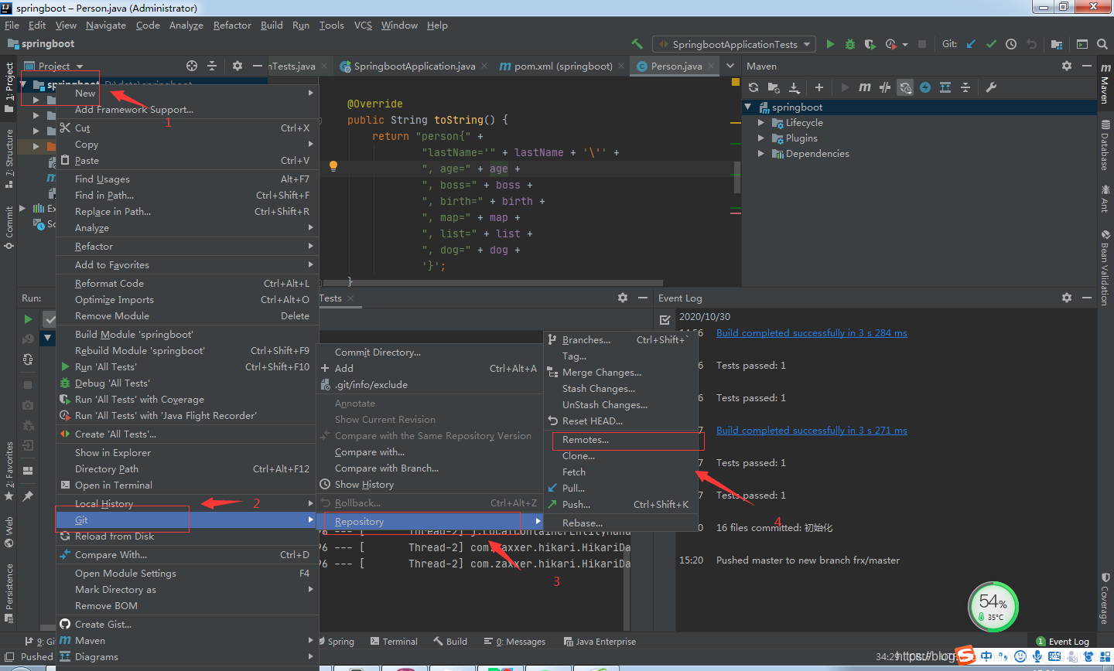Click the Rerun green arrow in Run panel
The height and width of the screenshot is (671, 1114).
(x=29, y=318)
